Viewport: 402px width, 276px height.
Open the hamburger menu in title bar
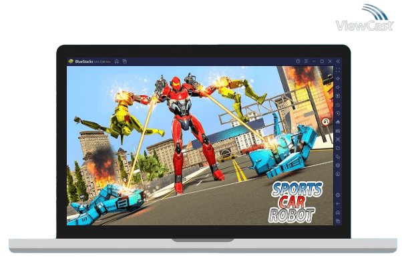306,61
